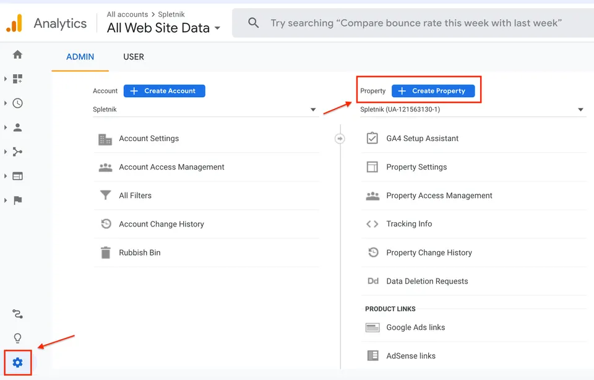Screen dimensions: 594x380
Task: Click the Property Change History clock icon
Action: point(373,253)
